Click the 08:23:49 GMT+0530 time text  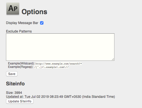65,97
